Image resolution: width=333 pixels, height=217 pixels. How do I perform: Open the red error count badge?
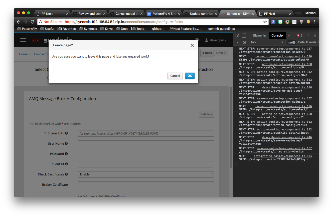(299, 36)
